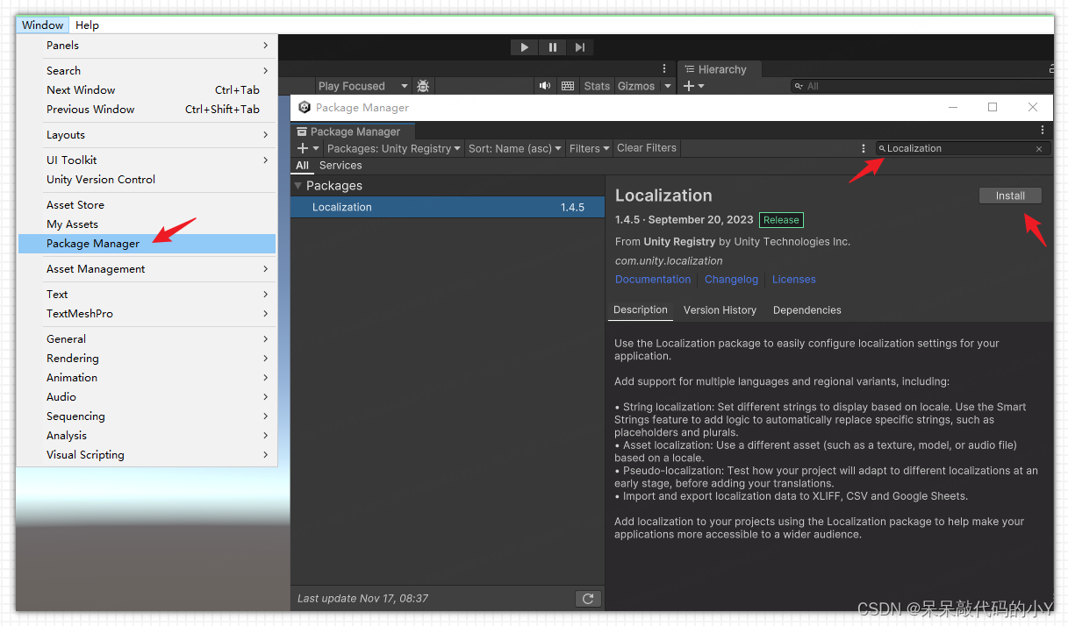
Task: Open the Changelog link
Action: click(731, 280)
